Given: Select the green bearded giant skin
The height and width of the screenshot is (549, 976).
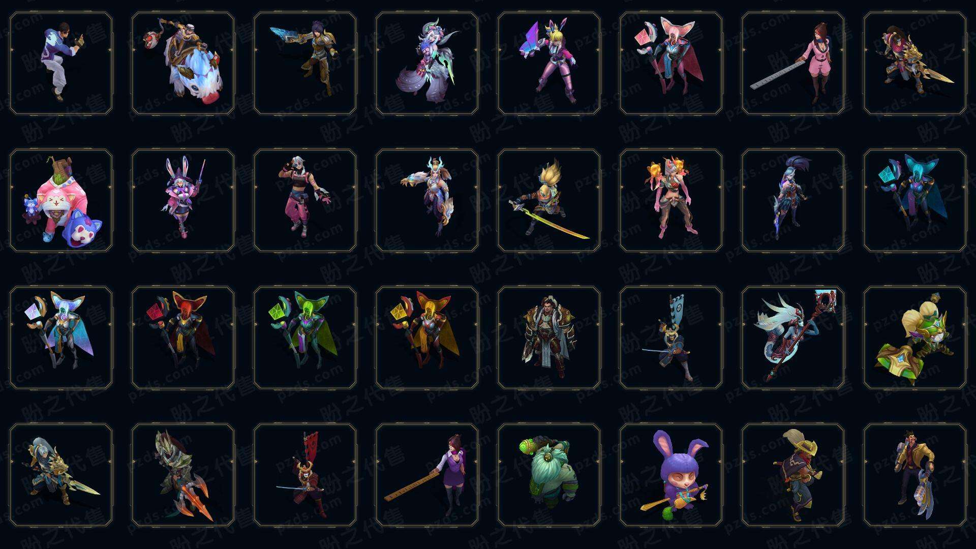Looking at the screenshot, I should tap(549, 475).
